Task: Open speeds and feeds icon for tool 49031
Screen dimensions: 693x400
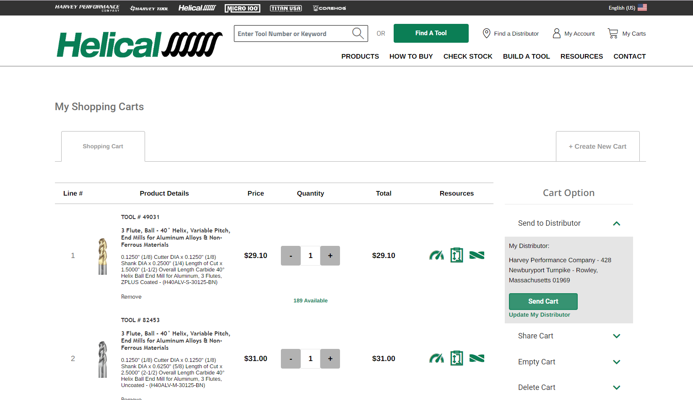Action: [436, 255]
